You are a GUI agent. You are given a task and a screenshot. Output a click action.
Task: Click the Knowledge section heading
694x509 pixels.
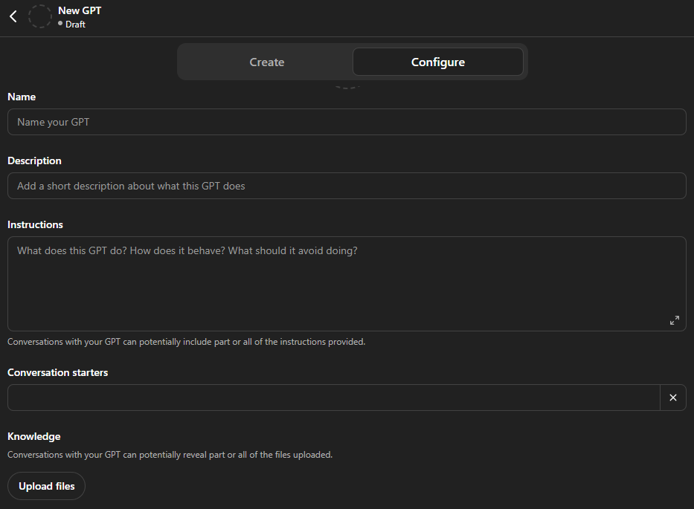[x=34, y=436]
